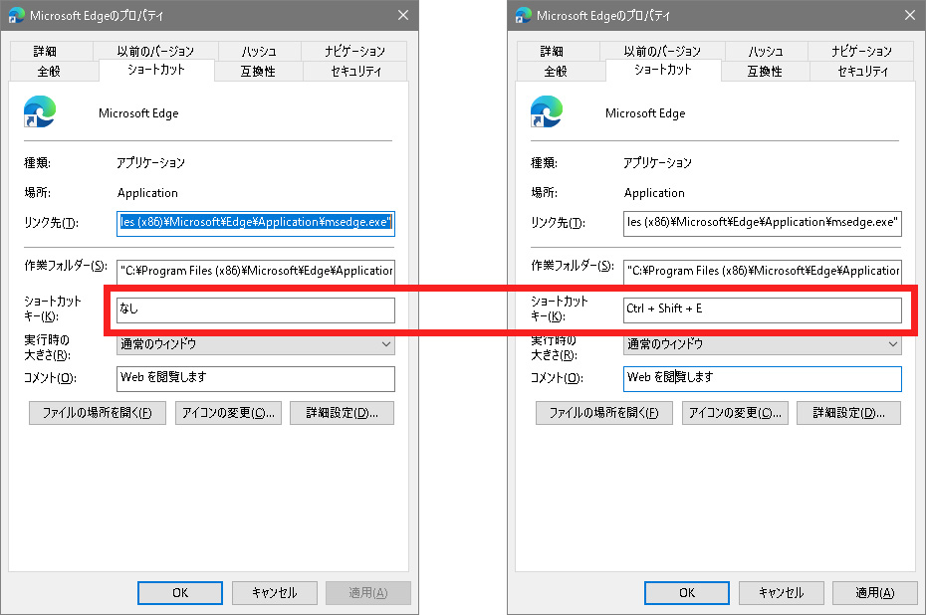Open ハッシュ tab in the left dialog
This screenshot has height=615, width=926.
[261, 52]
